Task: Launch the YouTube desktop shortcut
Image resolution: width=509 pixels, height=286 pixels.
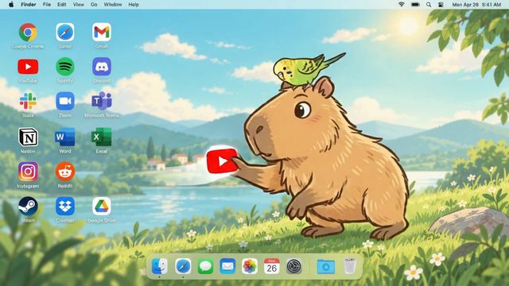Action: pos(28,67)
